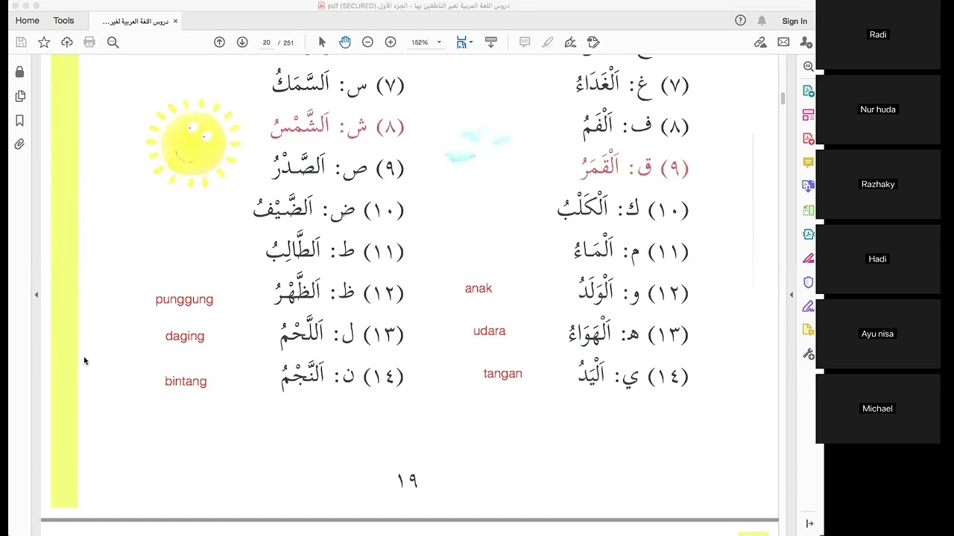Collapse the right tools pane arrow
The height and width of the screenshot is (536, 954).
coord(792,295)
